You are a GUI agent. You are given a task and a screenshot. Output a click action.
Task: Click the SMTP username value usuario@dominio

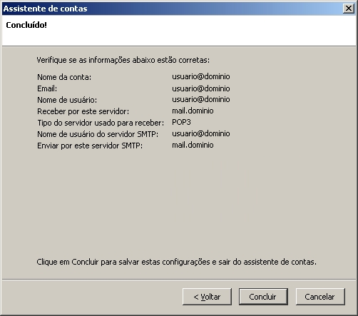[201, 133]
